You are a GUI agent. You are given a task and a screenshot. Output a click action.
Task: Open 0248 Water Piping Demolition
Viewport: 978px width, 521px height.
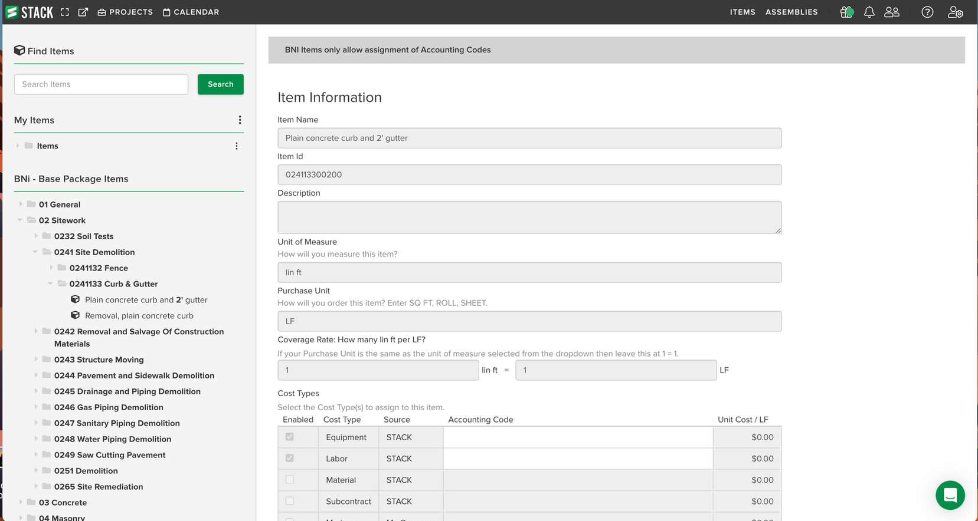(x=113, y=439)
